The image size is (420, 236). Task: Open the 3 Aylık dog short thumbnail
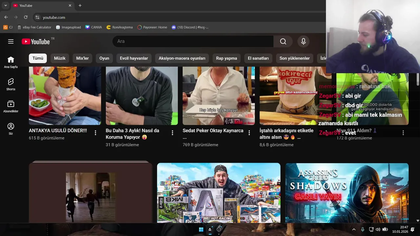click(x=142, y=96)
